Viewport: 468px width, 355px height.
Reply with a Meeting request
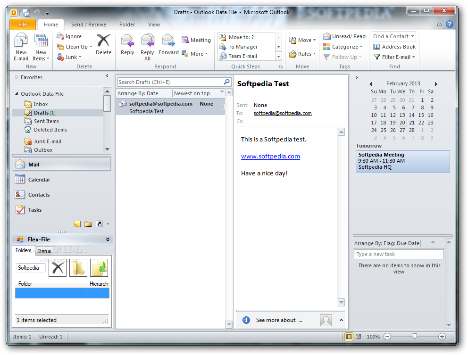(x=196, y=40)
